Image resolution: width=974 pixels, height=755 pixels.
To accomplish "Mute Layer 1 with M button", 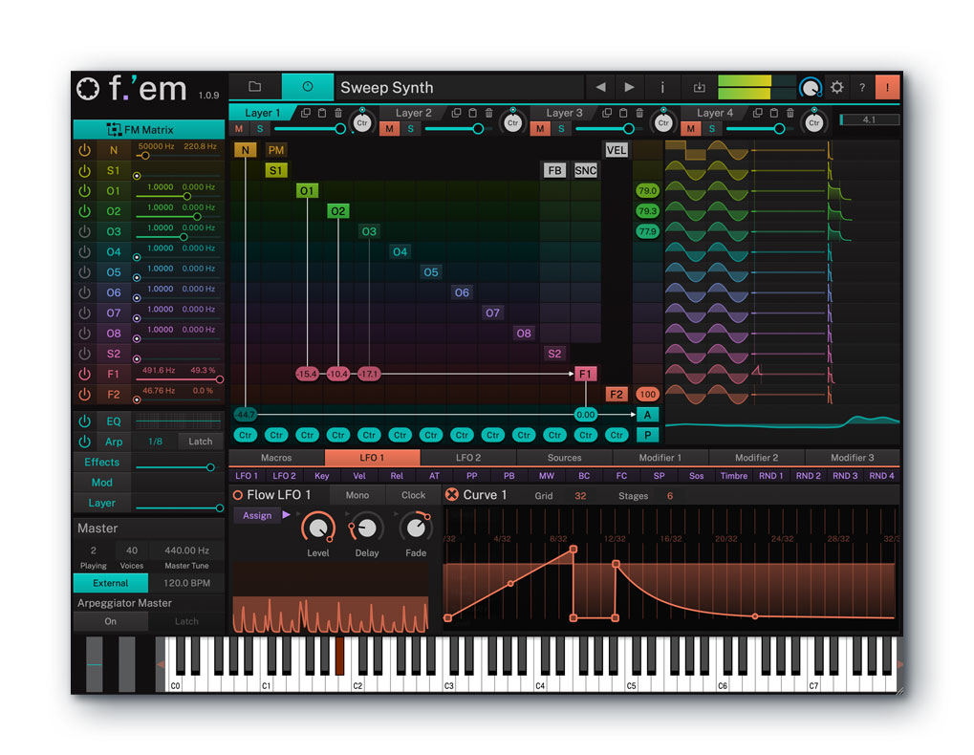I will click(239, 128).
